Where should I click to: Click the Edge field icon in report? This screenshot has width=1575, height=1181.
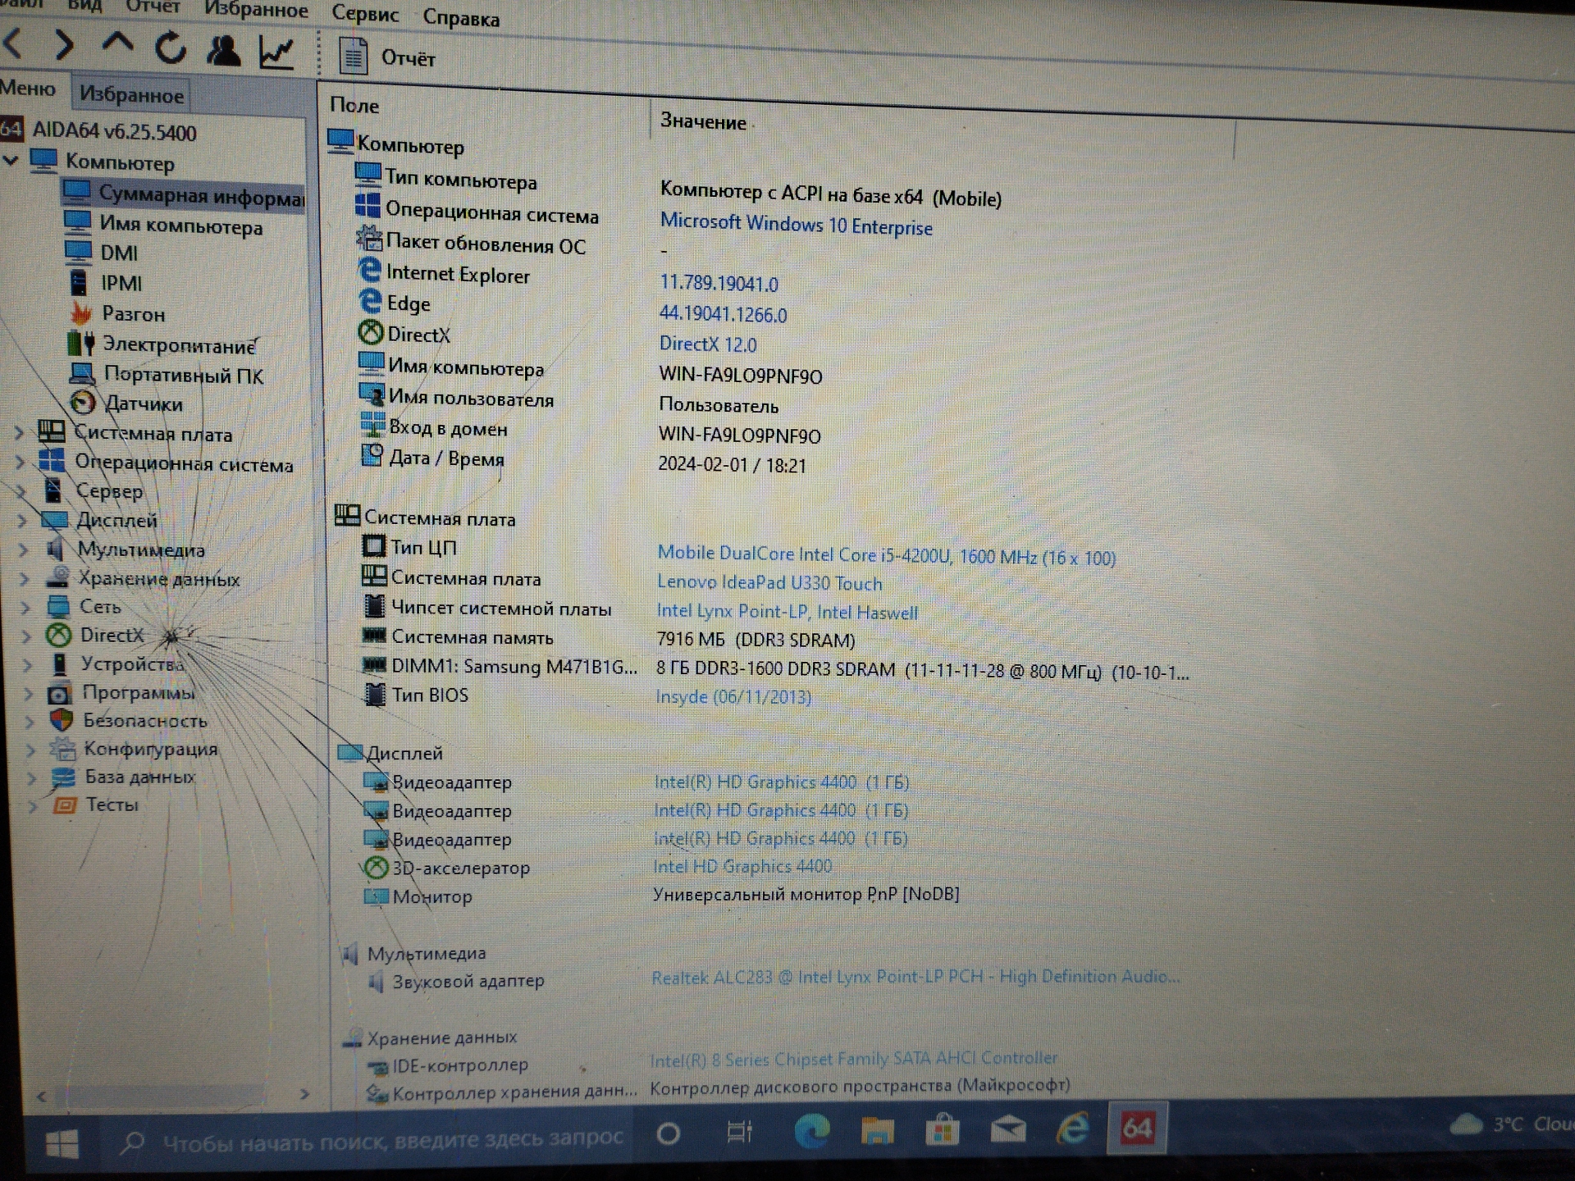(x=370, y=301)
